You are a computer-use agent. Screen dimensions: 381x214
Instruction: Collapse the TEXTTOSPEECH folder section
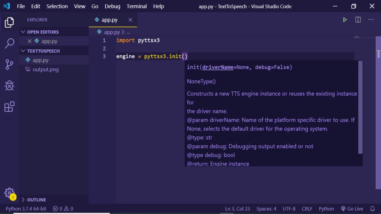[43, 51]
